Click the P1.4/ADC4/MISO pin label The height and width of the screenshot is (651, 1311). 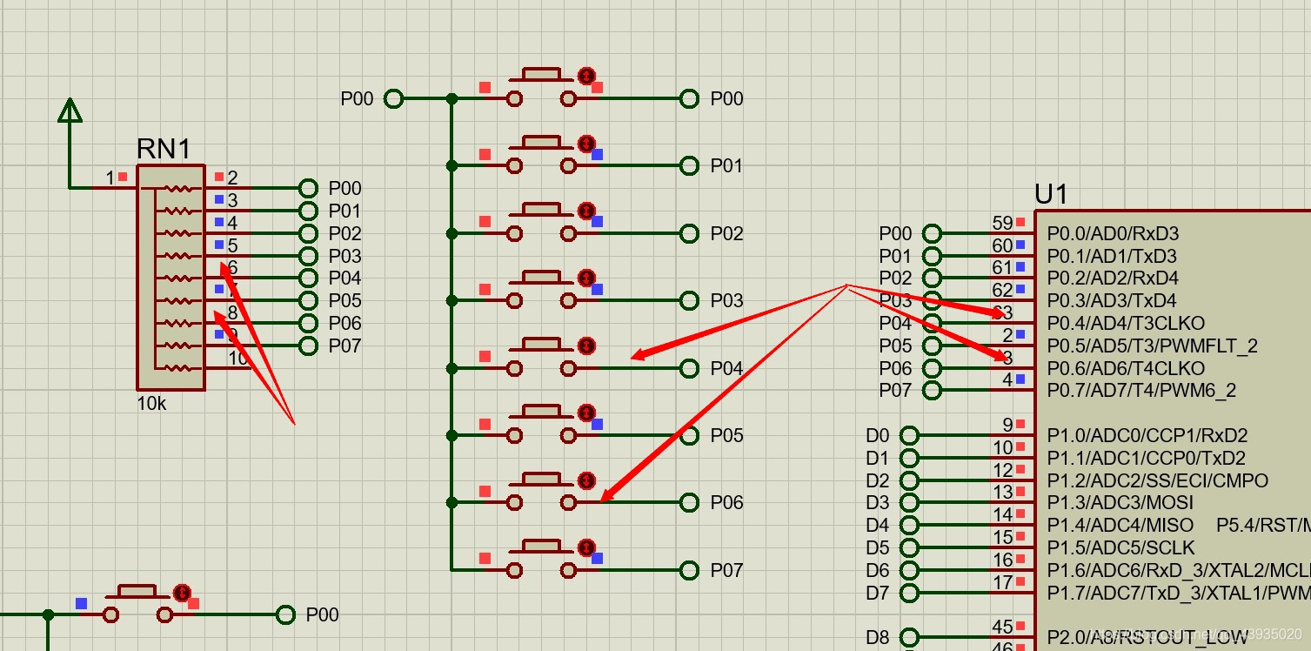tap(1120, 525)
